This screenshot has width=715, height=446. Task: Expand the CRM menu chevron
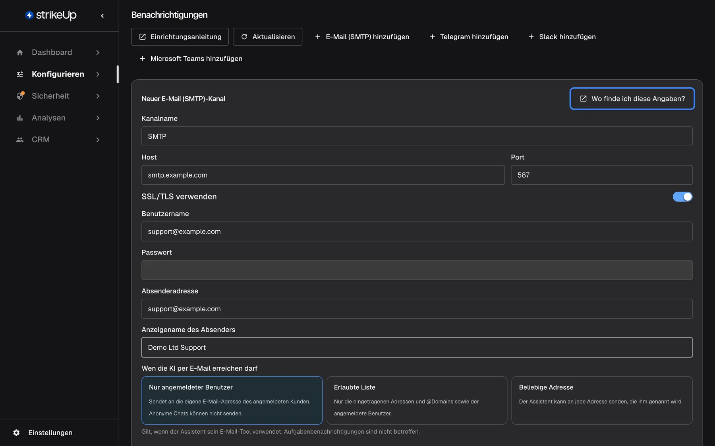98,140
